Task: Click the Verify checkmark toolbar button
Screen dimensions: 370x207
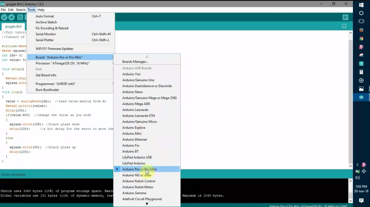Action: coord(4,18)
